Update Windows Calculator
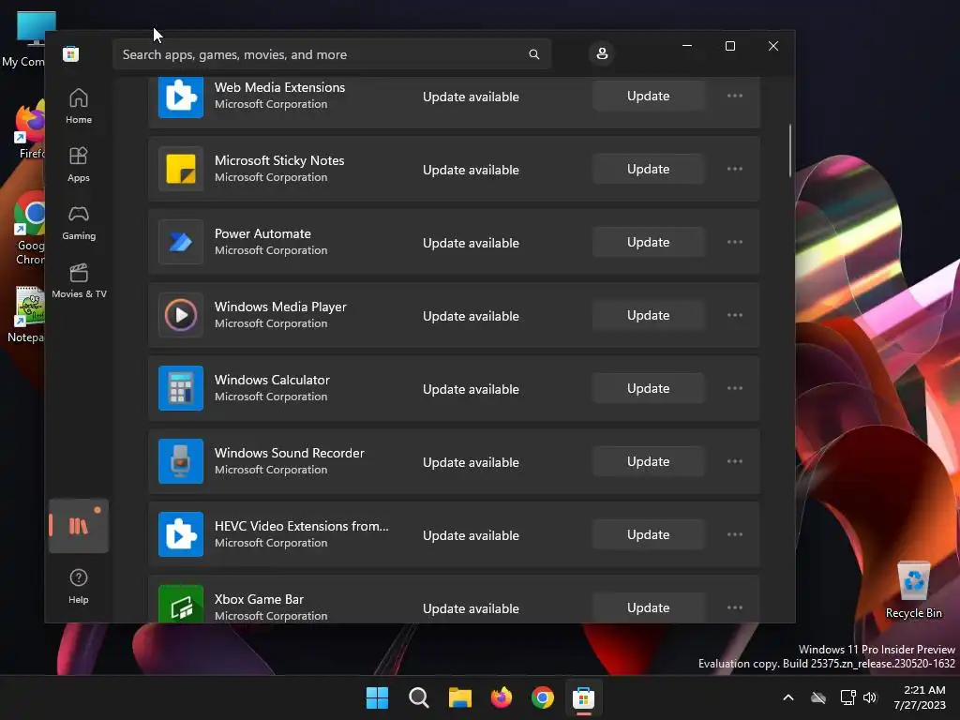The width and height of the screenshot is (960, 720). 649,388
